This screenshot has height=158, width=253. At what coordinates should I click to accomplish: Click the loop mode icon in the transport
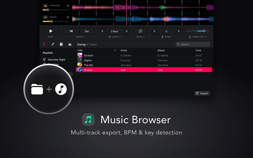point(140,31)
